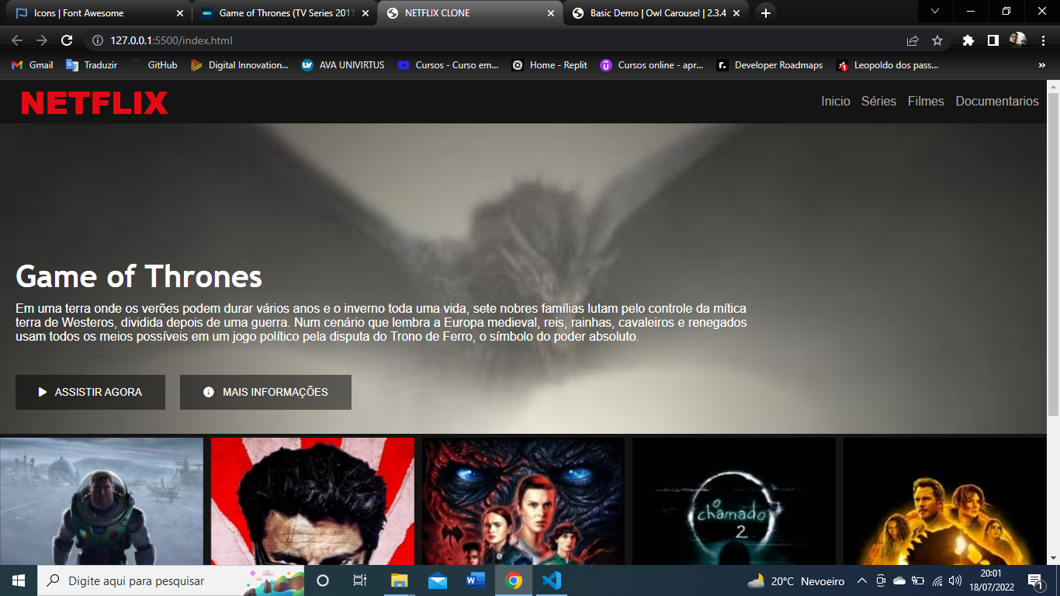1060x596 pixels.
Task: Open the bookmarks overflow chevron
Action: click(x=1042, y=65)
